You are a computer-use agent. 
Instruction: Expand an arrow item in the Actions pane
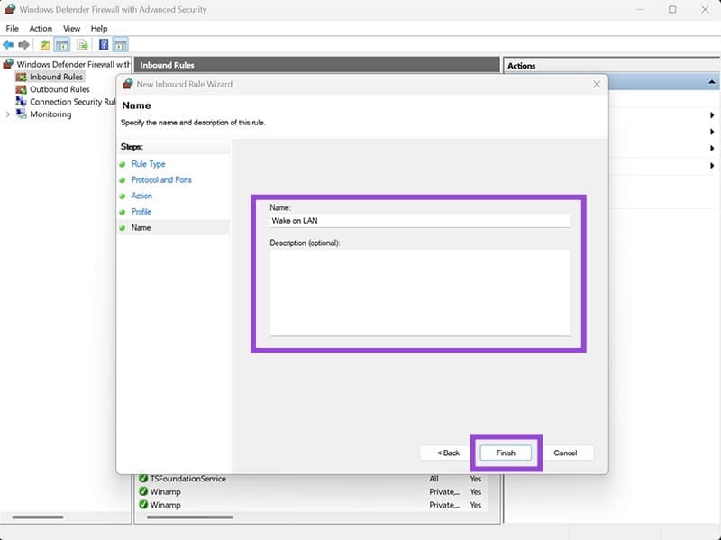tap(712, 115)
